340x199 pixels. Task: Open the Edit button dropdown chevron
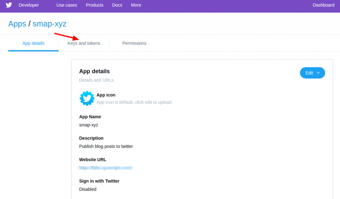tap(318, 73)
